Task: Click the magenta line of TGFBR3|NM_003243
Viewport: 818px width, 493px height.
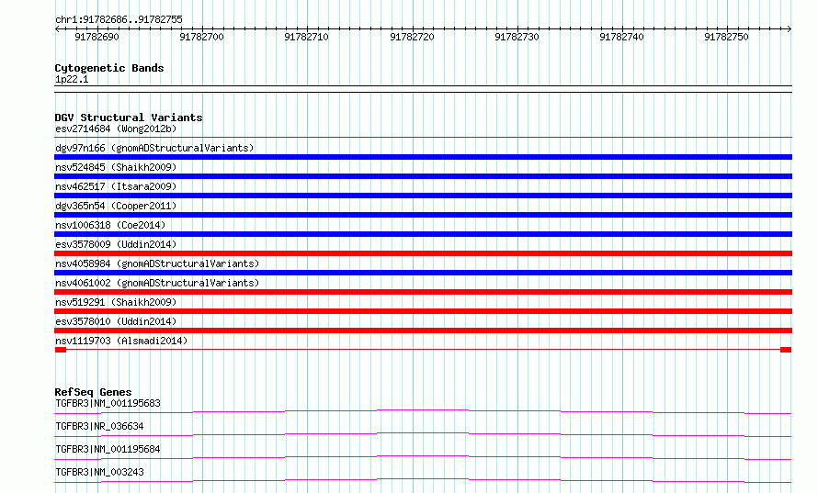Action: click(423, 480)
